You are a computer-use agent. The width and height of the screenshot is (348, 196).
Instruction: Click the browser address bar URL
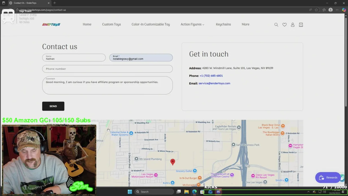pyautogui.click(x=43, y=10)
